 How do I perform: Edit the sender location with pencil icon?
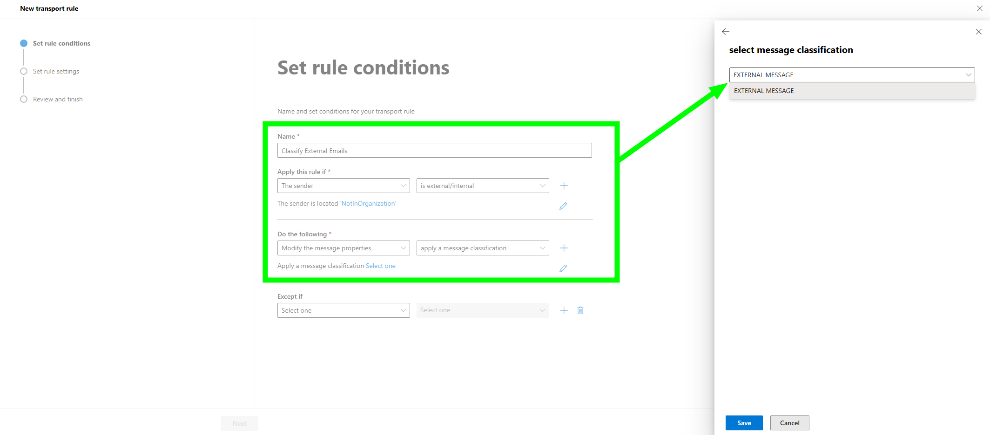click(563, 206)
